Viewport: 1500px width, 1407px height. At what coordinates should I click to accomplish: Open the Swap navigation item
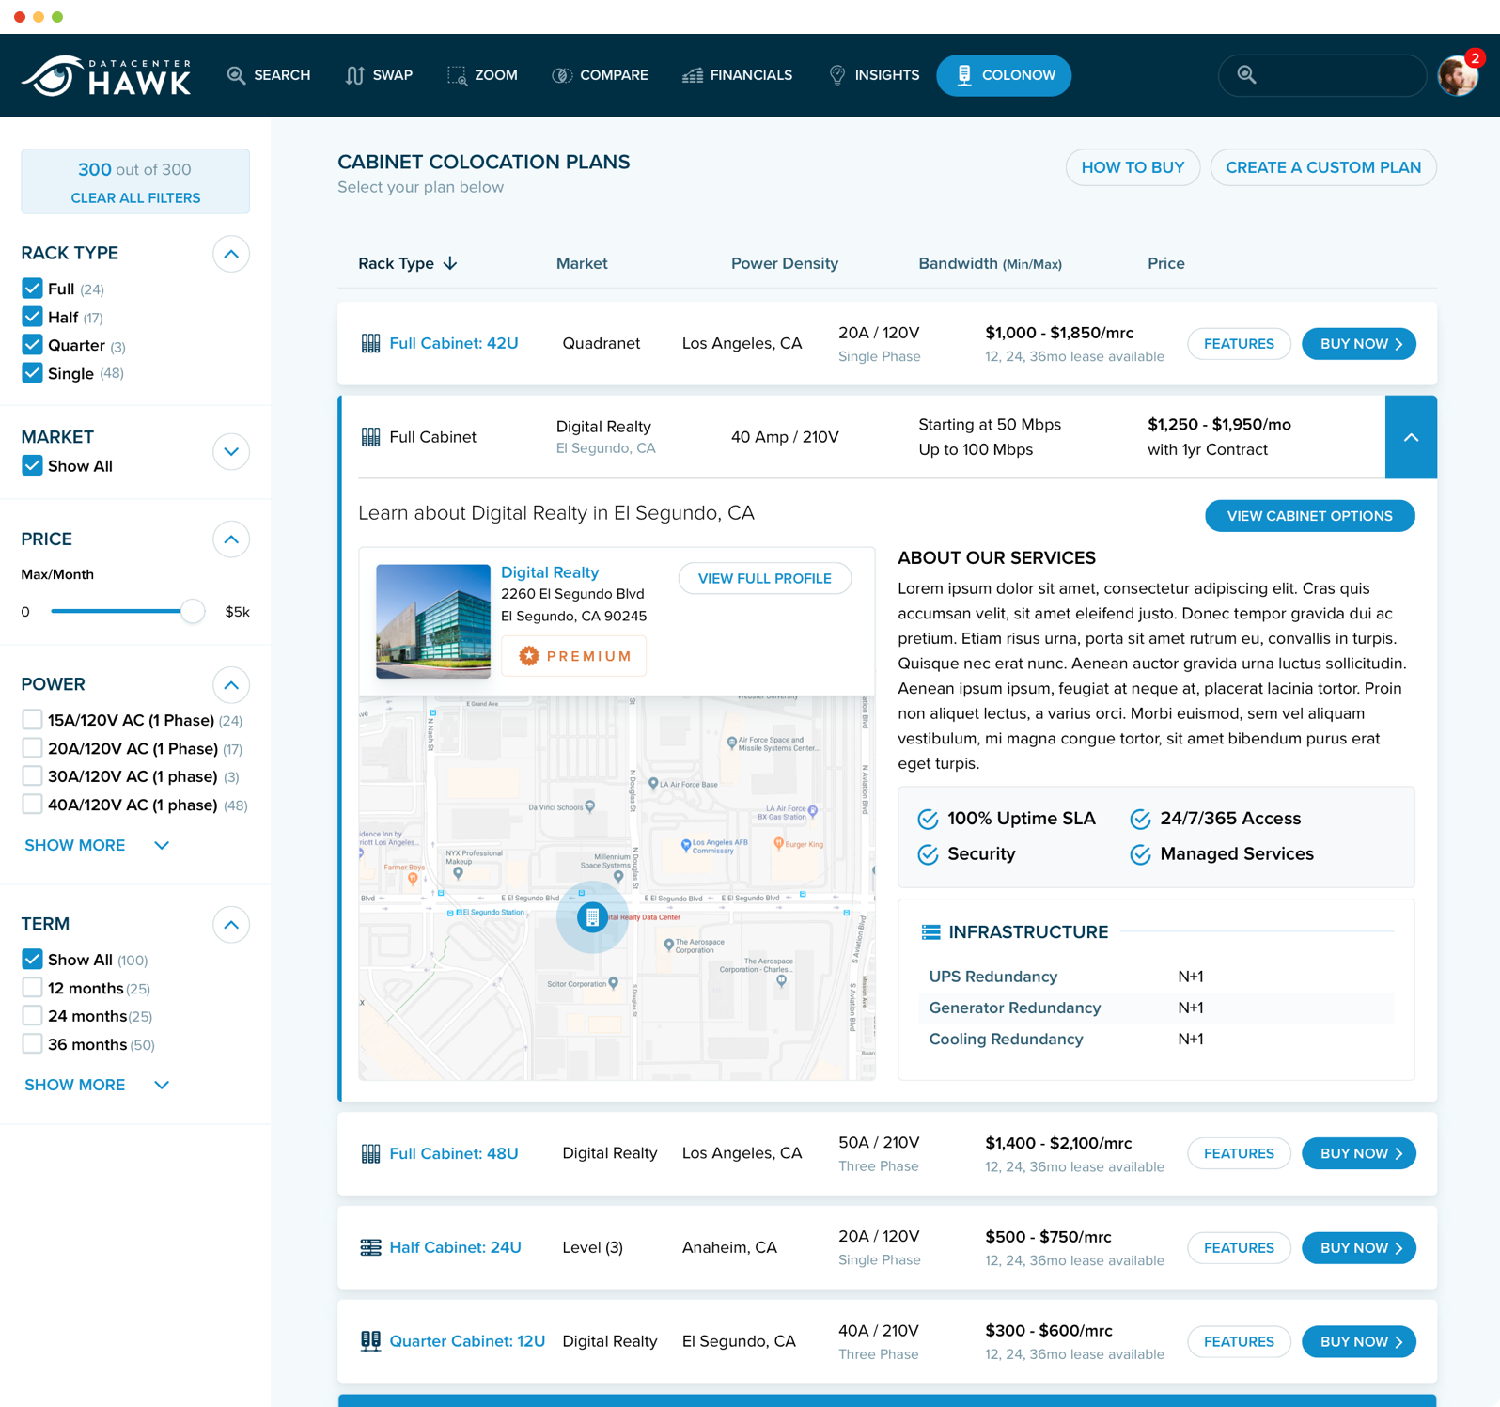(379, 75)
